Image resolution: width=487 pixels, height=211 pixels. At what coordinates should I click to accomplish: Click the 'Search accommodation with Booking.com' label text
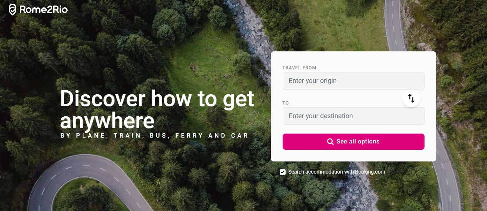point(337,172)
